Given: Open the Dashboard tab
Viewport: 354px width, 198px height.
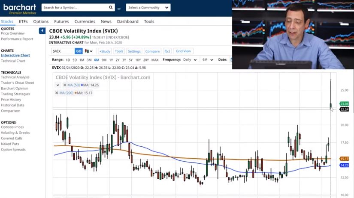Looking at the screenshot, I should coord(127,21).
